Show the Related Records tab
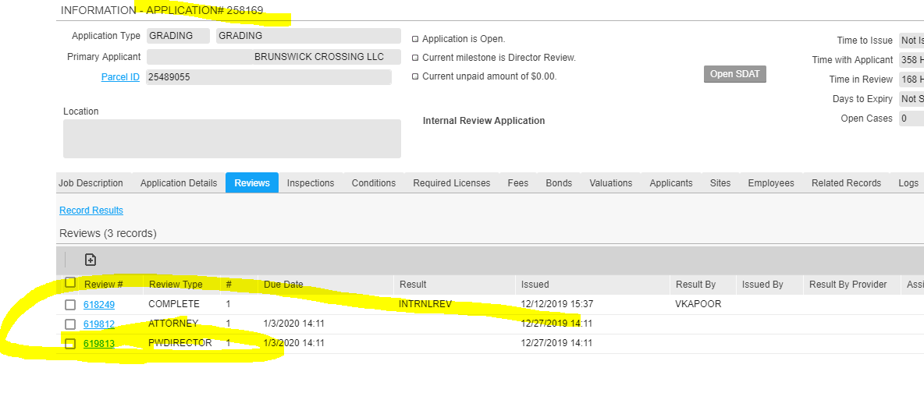The height and width of the screenshot is (407, 924). 846,183
